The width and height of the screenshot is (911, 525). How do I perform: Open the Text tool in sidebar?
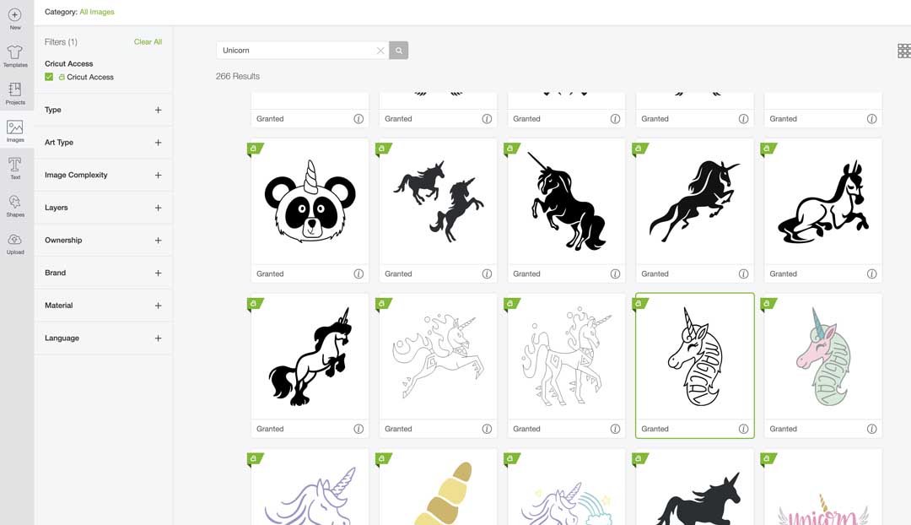pos(15,168)
